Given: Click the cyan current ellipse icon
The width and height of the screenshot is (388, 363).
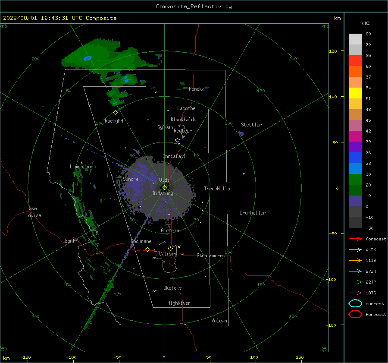Looking at the screenshot, I should coord(355,303).
